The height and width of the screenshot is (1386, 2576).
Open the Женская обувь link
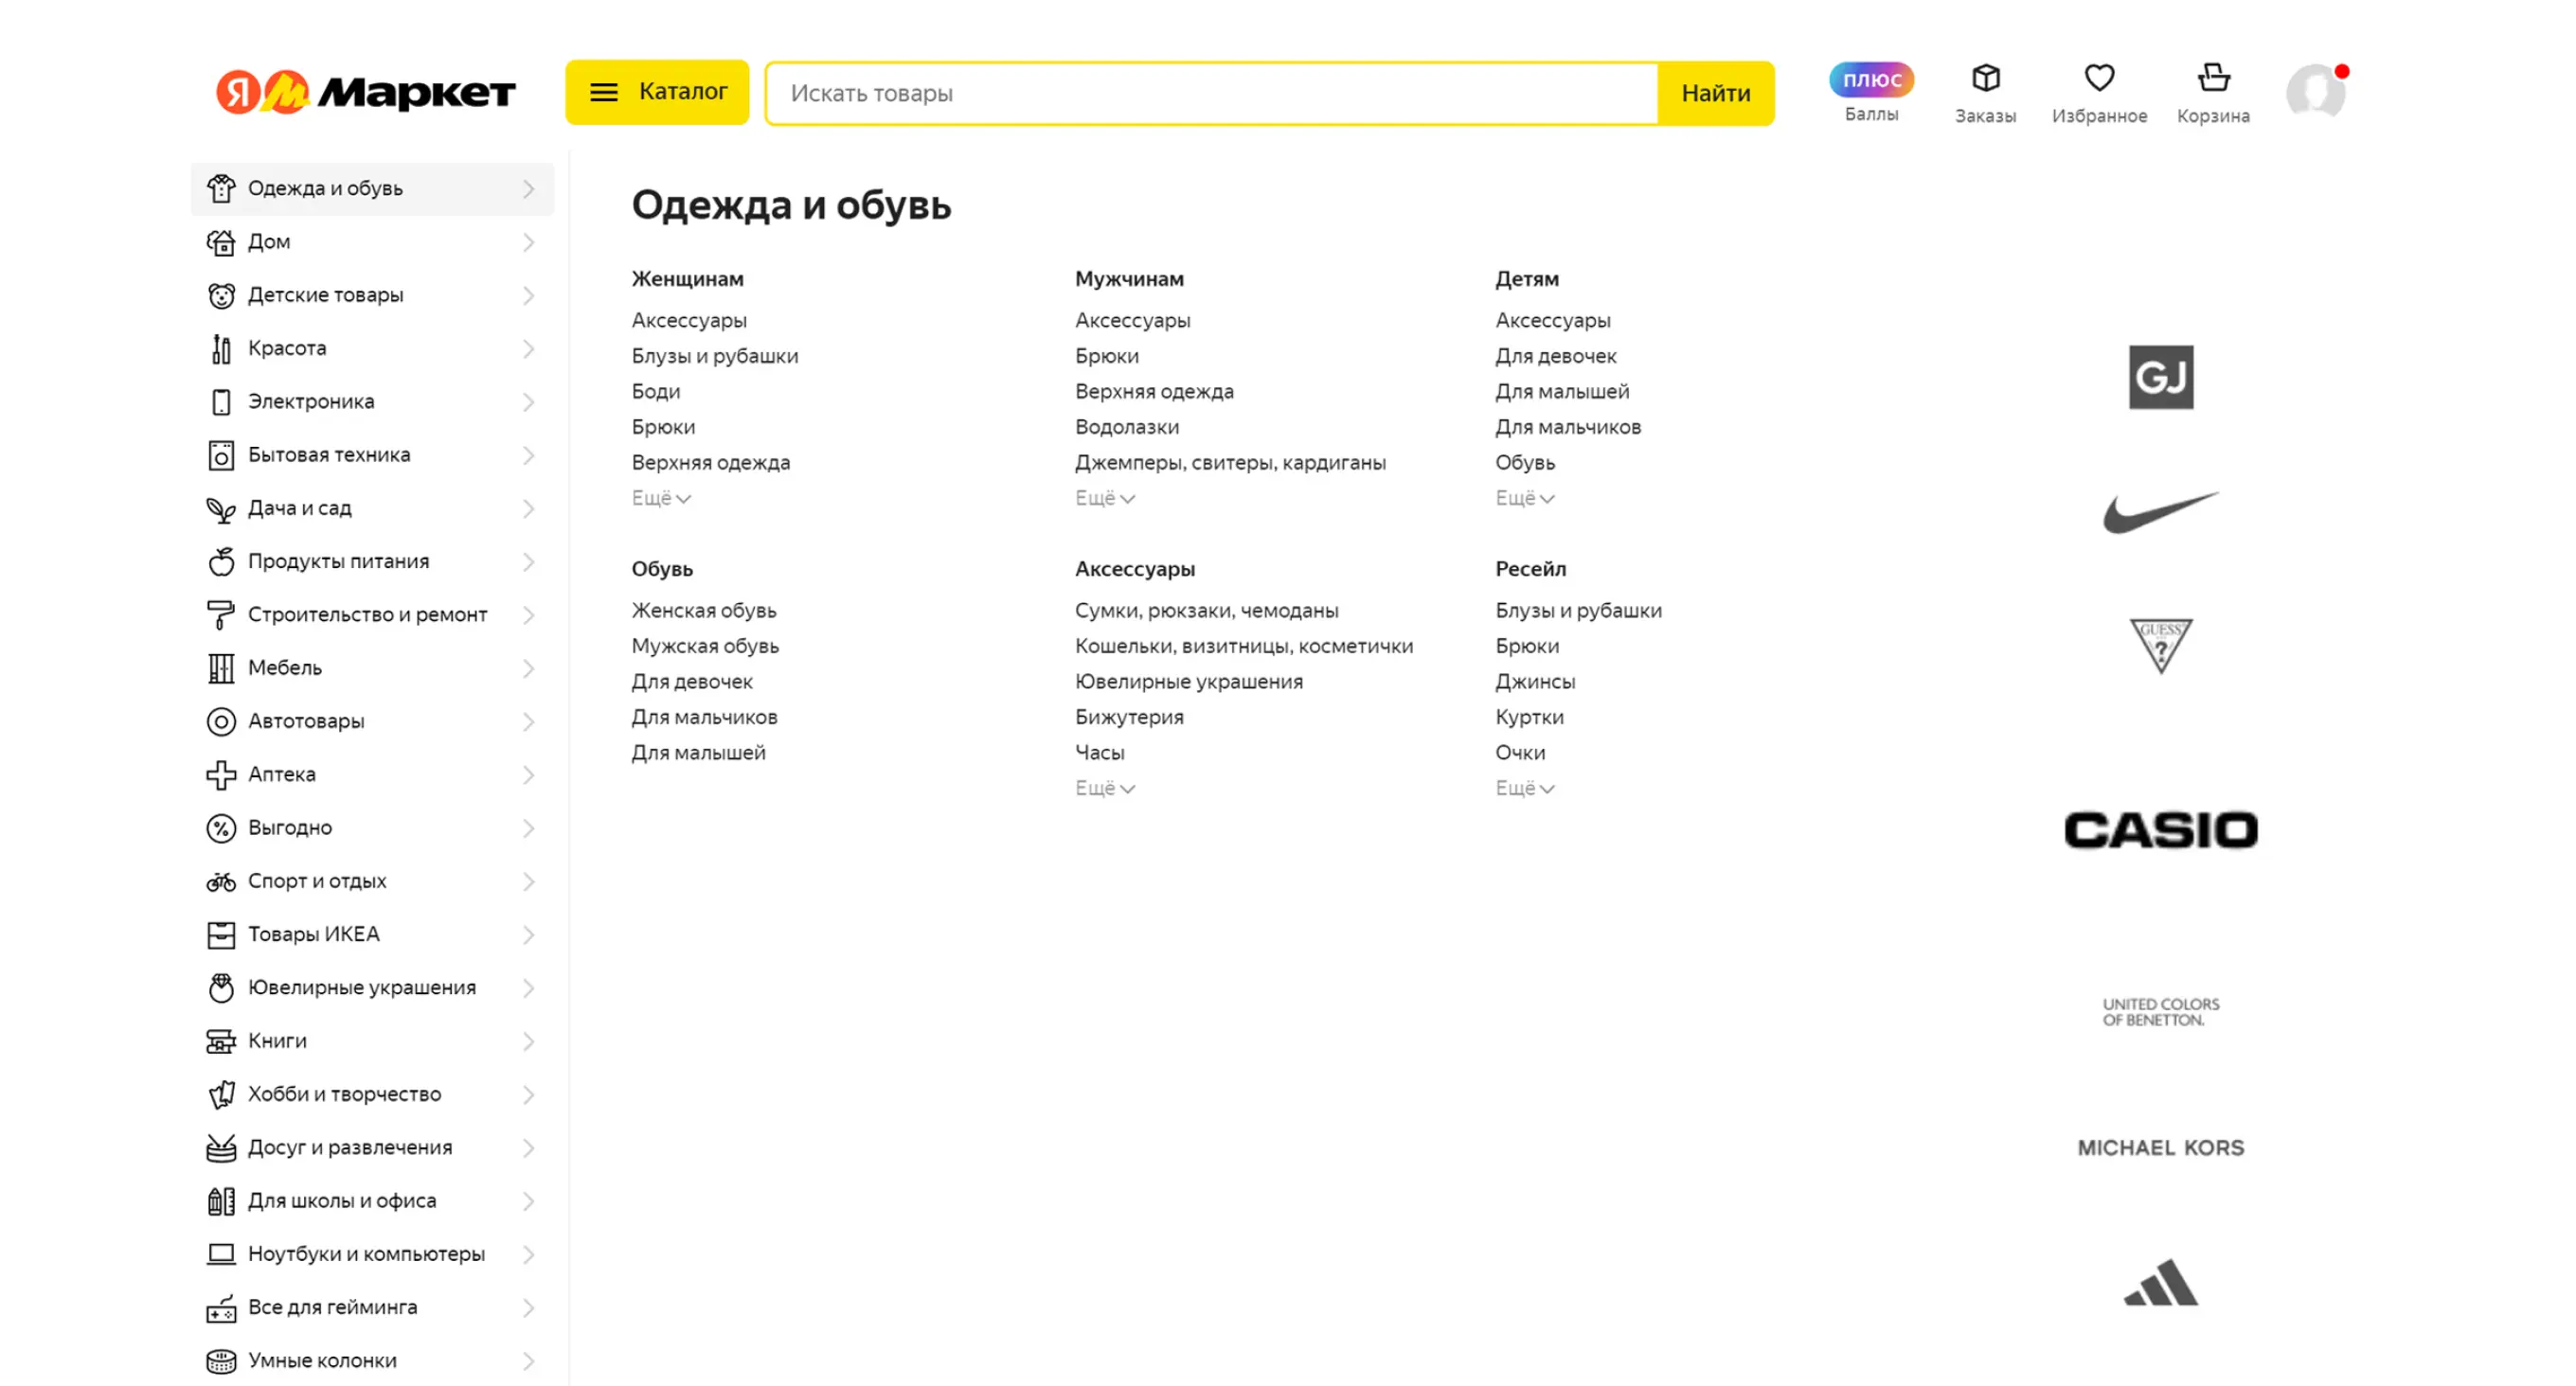tap(703, 610)
